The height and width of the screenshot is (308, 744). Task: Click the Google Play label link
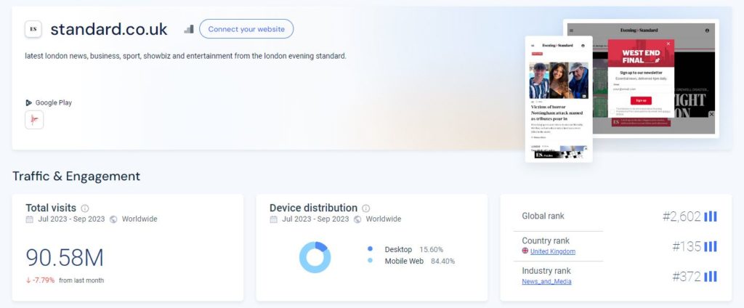click(x=54, y=102)
